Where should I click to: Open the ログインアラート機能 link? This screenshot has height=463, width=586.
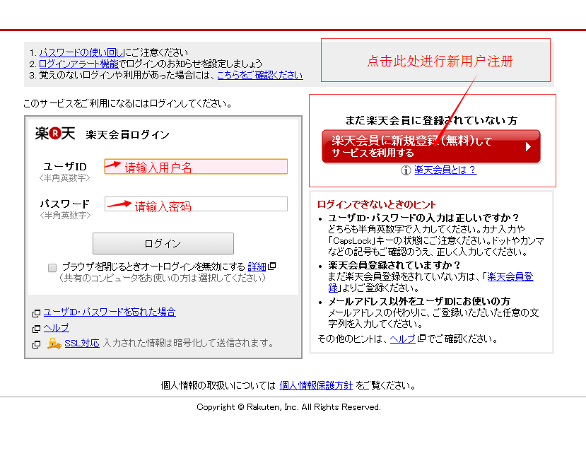coord(78,64)
